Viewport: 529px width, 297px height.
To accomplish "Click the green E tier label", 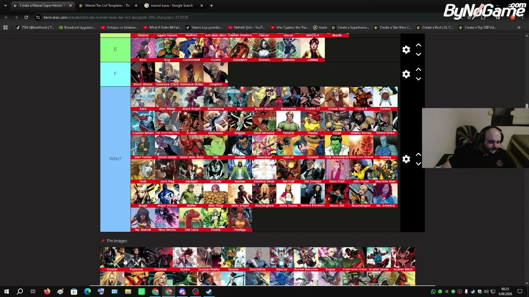I will pyautogui.click(x=115, y=49).
